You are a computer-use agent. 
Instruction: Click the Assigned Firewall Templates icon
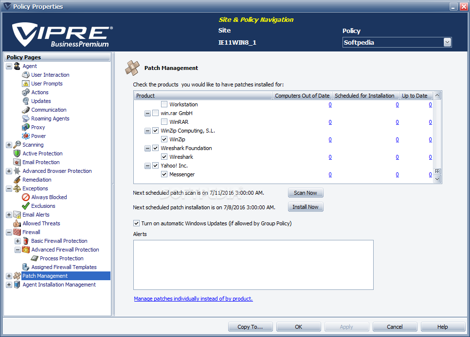26,267
